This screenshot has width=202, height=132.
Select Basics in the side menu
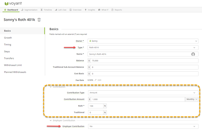click(x=22, y=31)
